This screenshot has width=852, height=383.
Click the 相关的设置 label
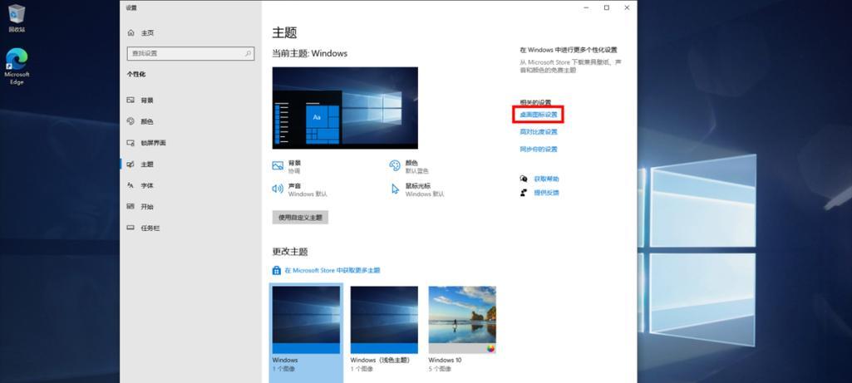535,102
